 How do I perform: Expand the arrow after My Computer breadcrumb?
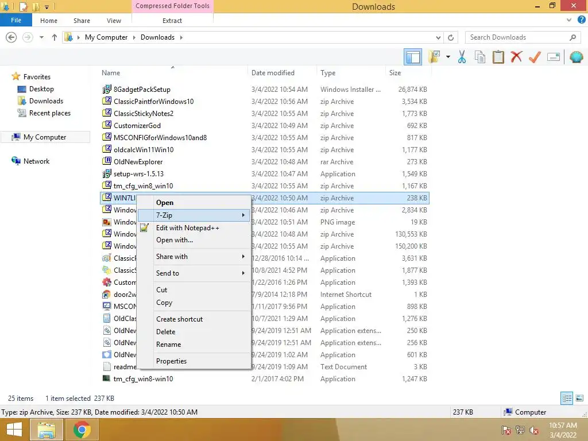[134, 37]
